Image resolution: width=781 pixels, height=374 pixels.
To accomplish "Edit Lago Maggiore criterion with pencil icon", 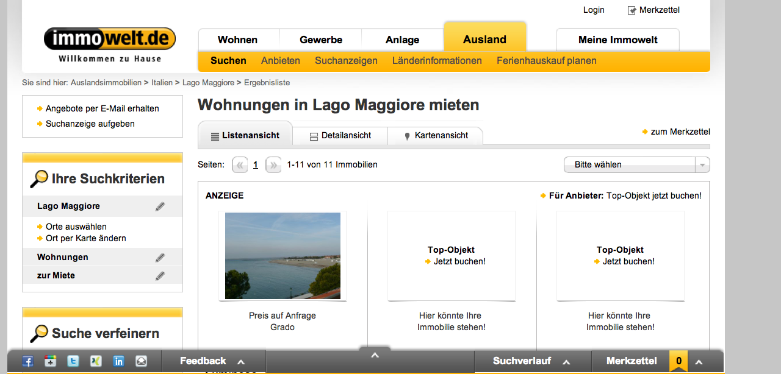I will point(160,206).
